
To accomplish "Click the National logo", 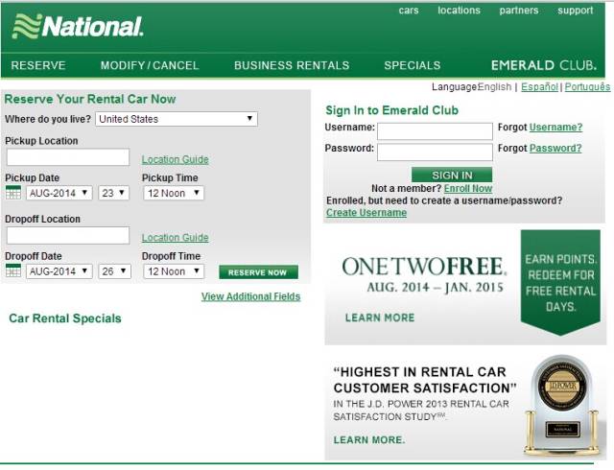I will coord(78,27).
